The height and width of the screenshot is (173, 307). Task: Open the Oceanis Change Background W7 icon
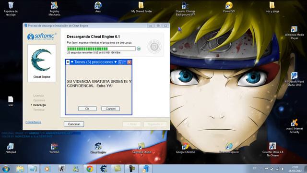click(185, 9)
